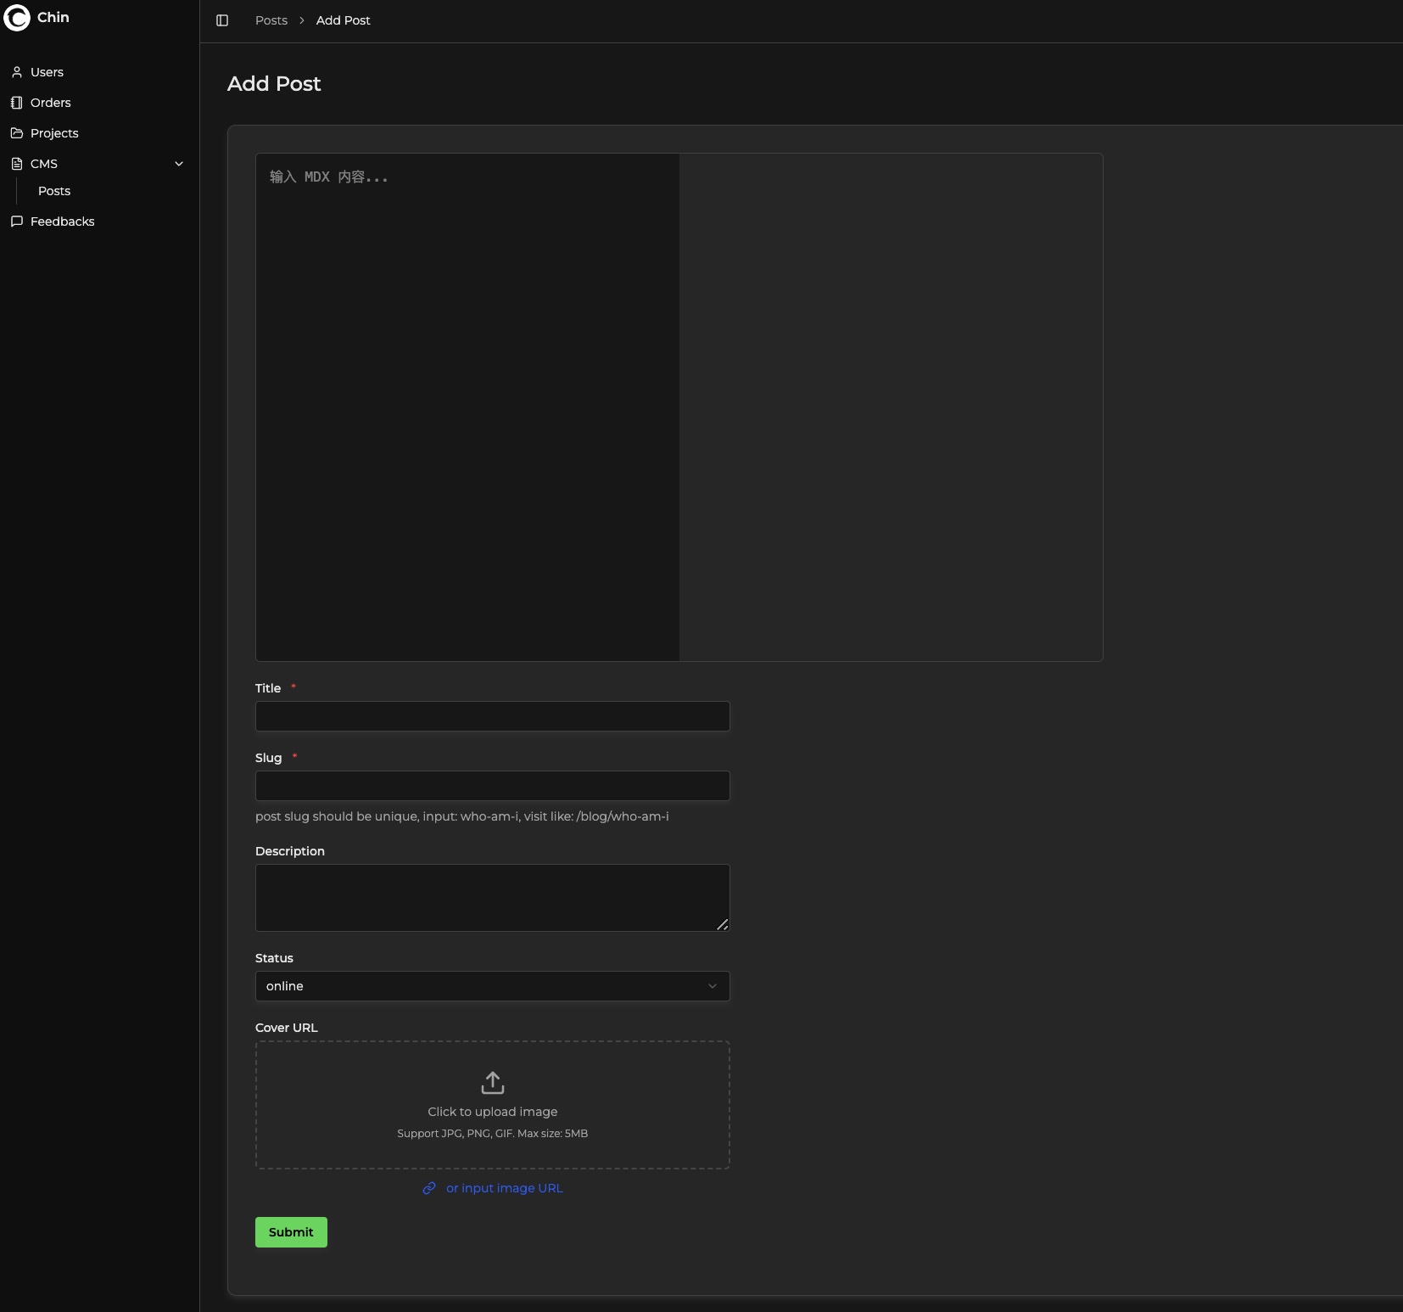Viewport: 1403px width, 1312px height.
Task: Collapse the CMS section chevron
Action: [179, 164]
